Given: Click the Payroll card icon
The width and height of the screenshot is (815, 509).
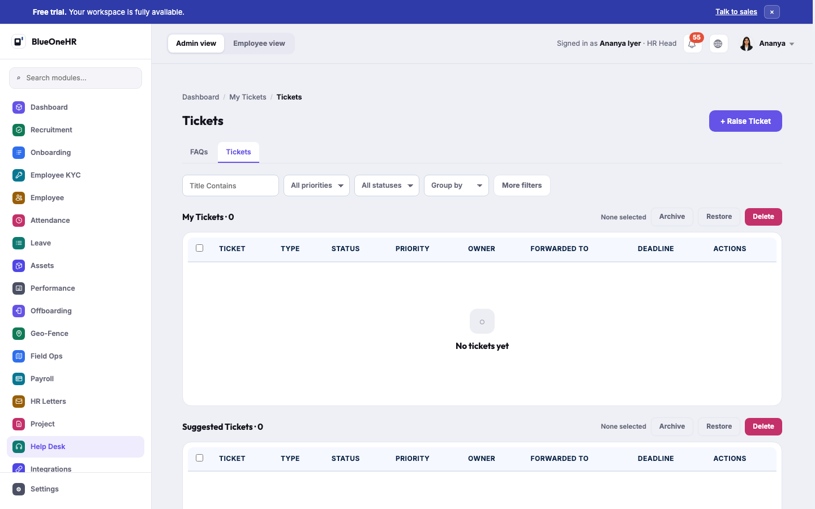Looking at the screenshot, I should pyautogui.click(x=19, y=378).
